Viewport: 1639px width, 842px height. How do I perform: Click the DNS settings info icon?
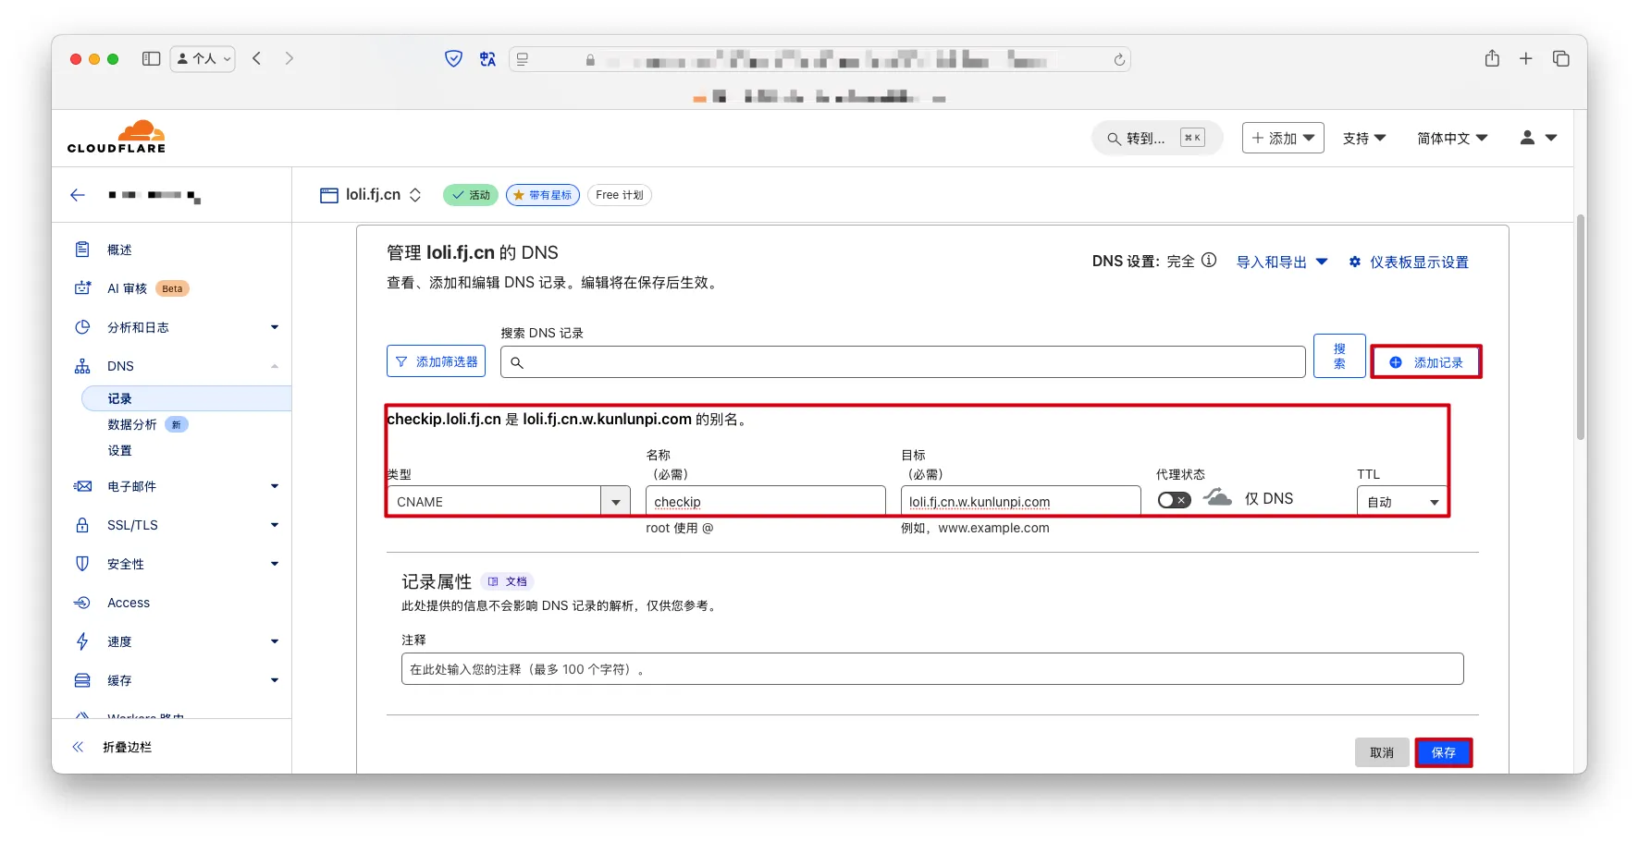click(x=1209, y=261)
